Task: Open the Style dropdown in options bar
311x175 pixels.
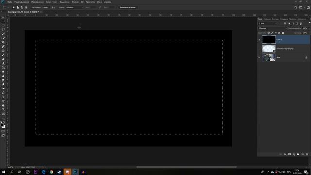Action: [74, 8]
